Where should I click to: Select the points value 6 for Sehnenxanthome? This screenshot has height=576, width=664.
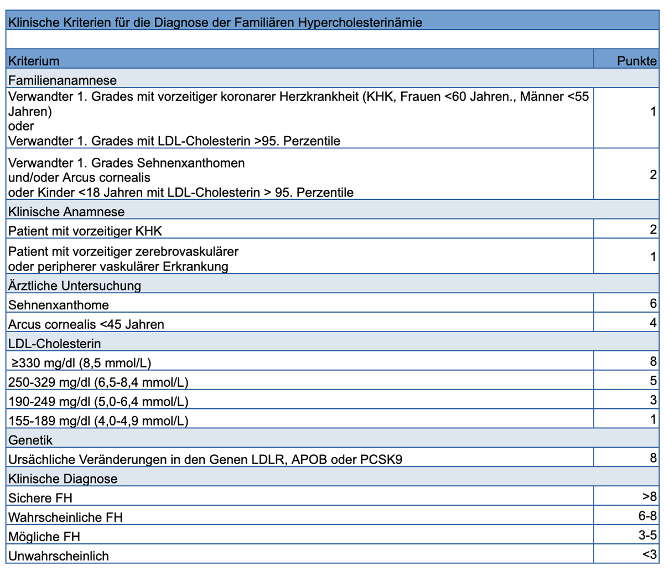pos(653,304)
